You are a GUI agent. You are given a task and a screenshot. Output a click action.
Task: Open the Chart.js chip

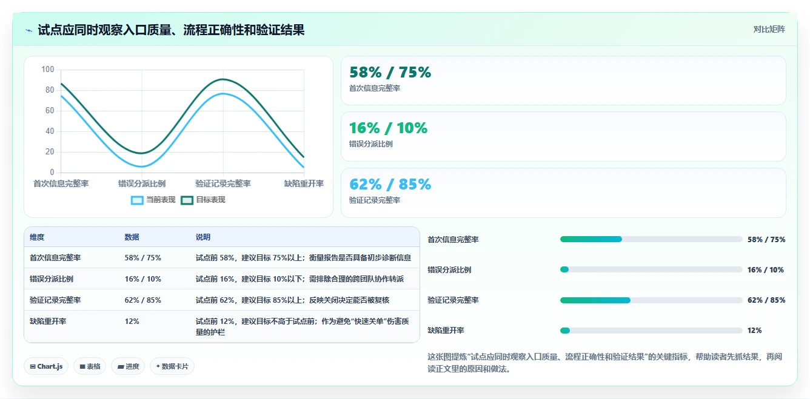coord(46,366)
